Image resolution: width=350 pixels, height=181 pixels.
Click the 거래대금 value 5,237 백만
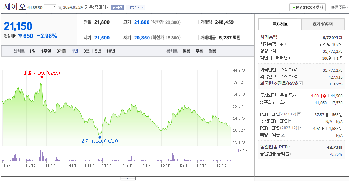[230, 38]
